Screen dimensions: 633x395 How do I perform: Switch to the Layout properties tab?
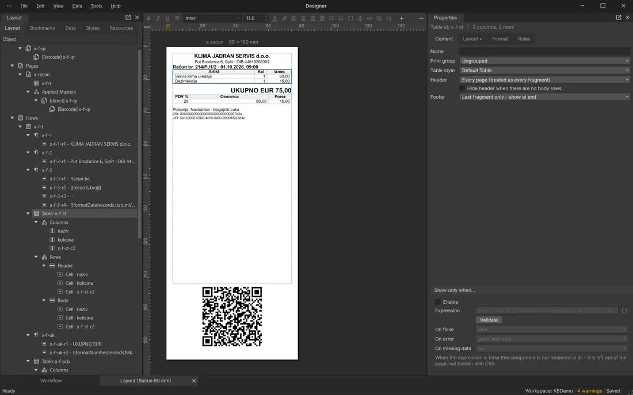click(x=472, y=39)
